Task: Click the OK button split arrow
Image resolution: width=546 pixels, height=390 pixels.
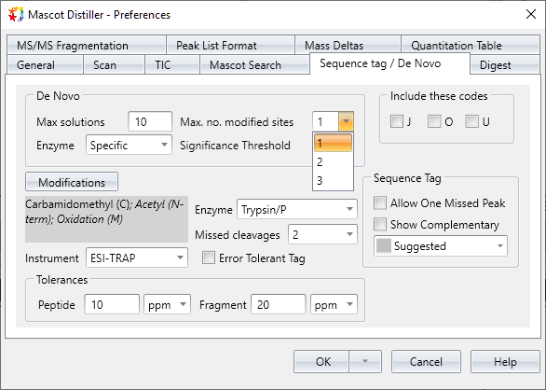Action: (x=365, y=362)
